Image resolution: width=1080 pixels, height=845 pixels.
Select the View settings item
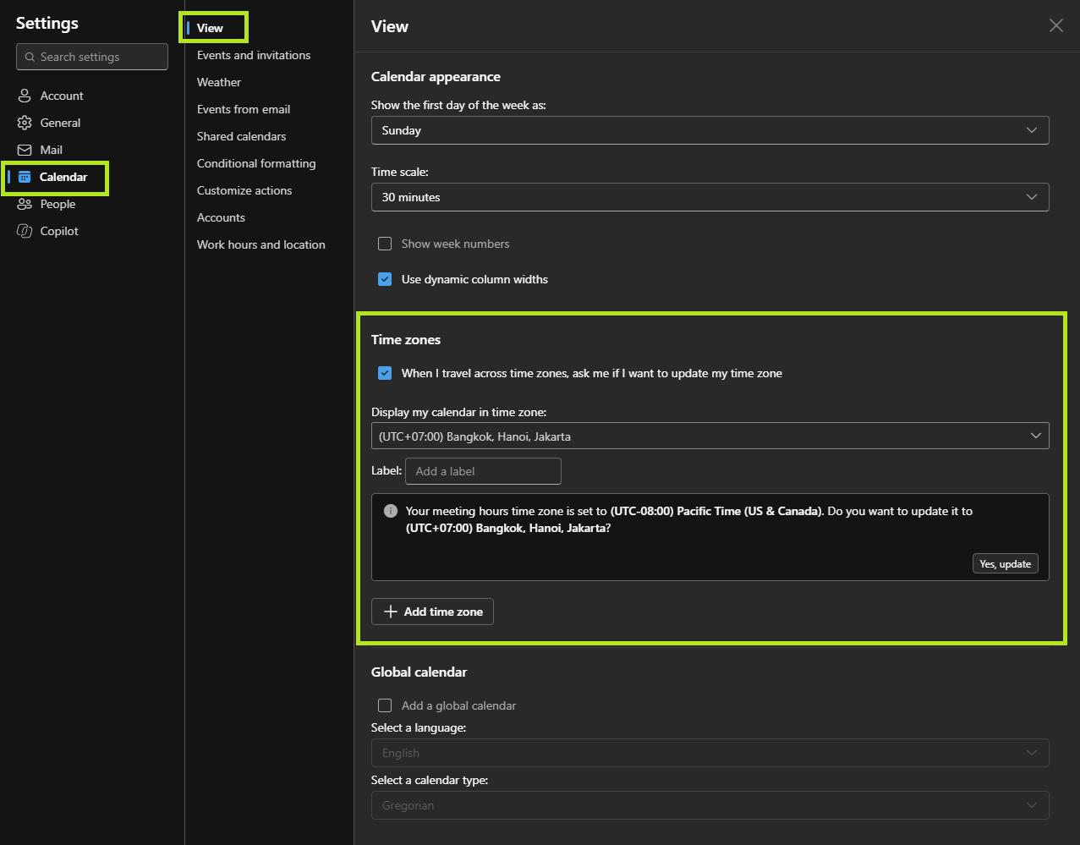coord(210,28)
